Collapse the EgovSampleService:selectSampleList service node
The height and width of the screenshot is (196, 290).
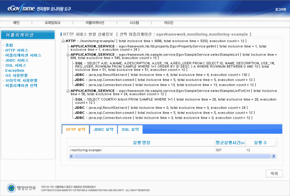(x=68, y=54)
